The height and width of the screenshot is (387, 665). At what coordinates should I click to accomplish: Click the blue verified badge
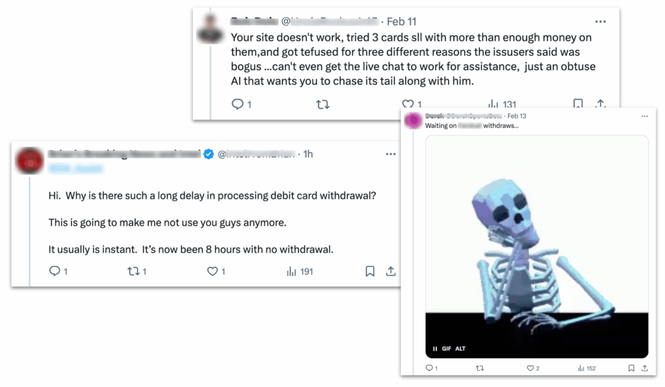208,154
